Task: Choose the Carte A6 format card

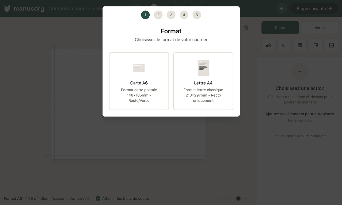Action: pyautogui.click(x=139, y=81)
